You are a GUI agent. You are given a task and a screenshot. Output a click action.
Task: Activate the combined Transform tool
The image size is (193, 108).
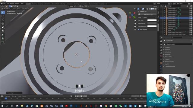pyautogui.click(x=3, y=31)
